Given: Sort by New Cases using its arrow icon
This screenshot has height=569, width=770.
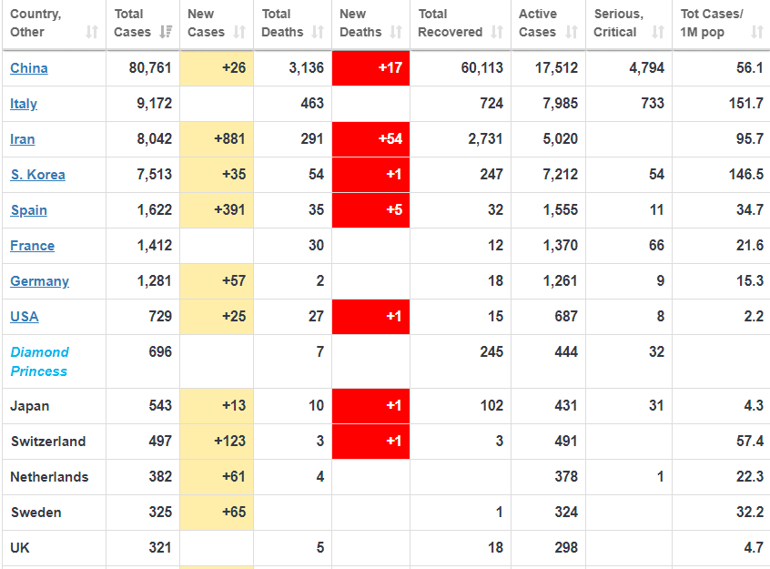Looking at the screenshot, I should coord(238,32).
